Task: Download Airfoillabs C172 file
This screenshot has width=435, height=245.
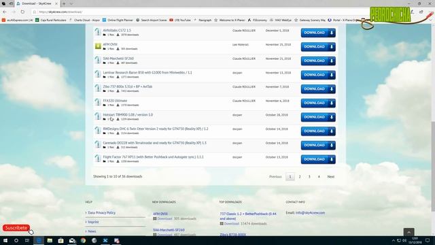Action: (x=318, y=33)
